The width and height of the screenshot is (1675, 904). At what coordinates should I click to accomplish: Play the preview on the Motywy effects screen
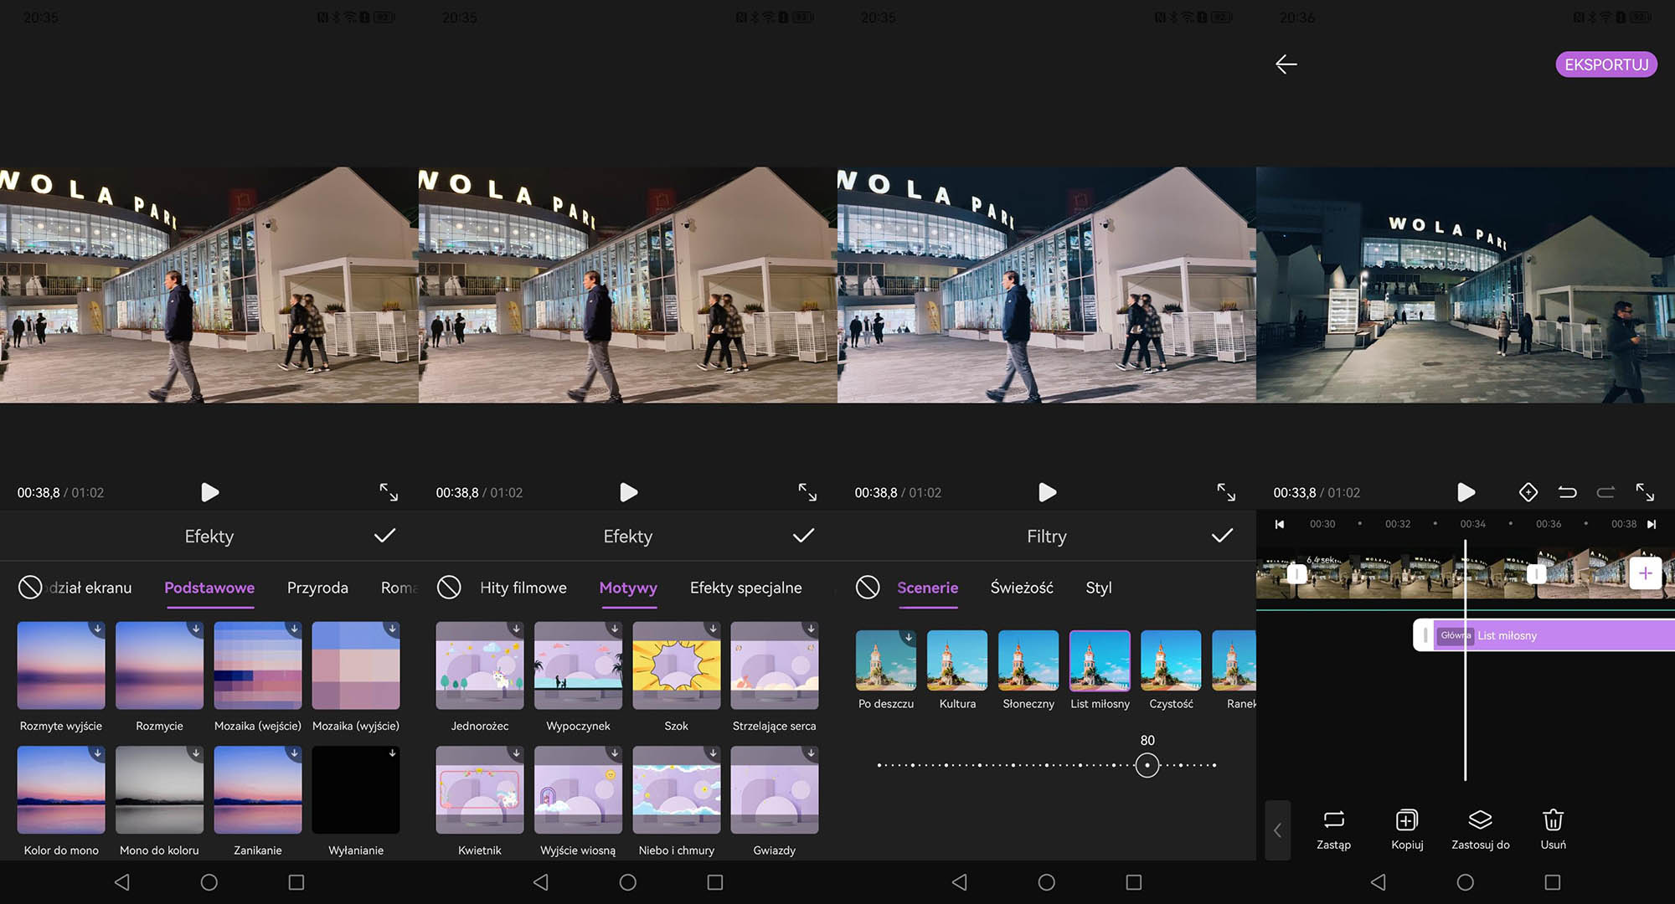click(628, 492)
